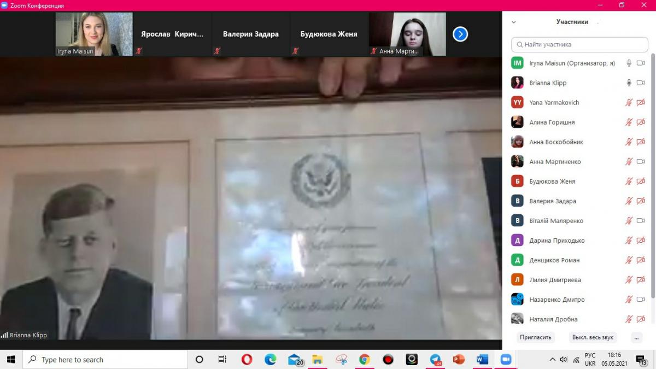Click Денщиков Роман's disabled camera icon

coord(641,260)
